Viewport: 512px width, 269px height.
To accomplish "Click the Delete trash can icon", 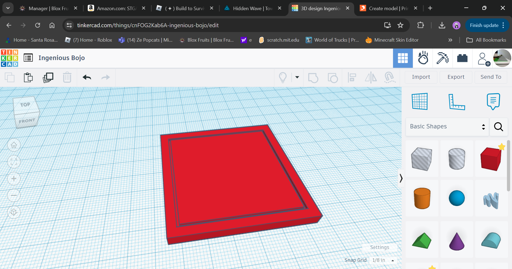I will [67, 77].
